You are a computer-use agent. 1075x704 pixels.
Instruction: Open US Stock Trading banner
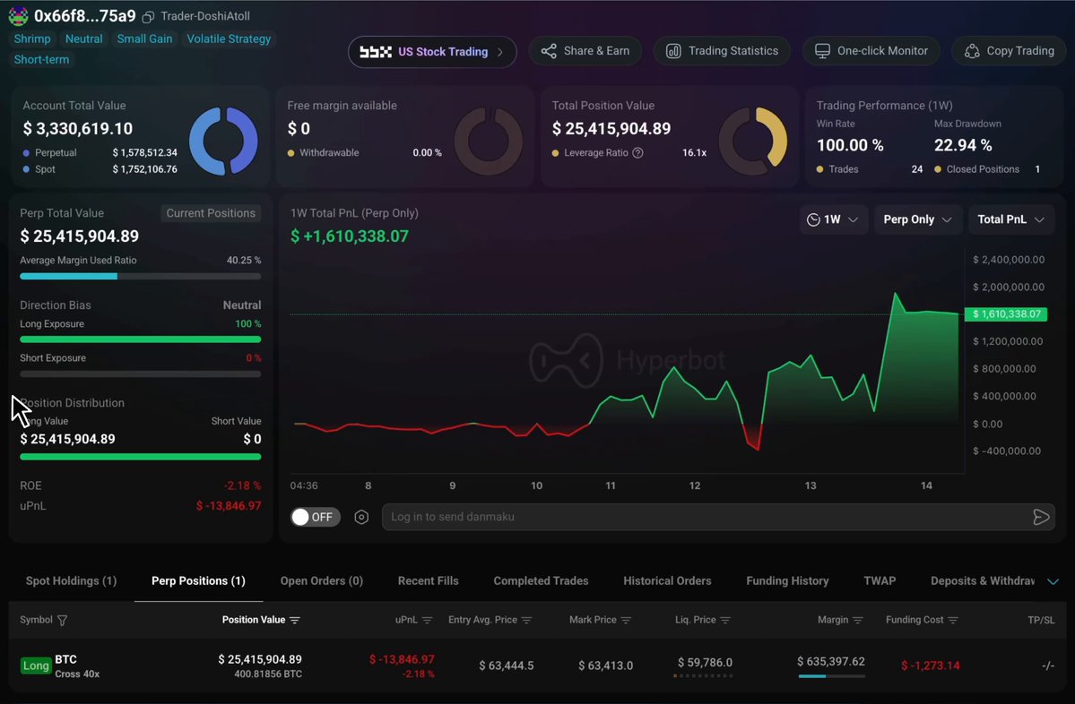tap(432, 52)
